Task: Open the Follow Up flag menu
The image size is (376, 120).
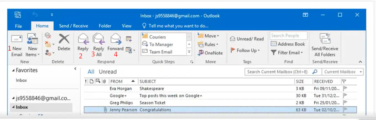Action: point(245,50)
